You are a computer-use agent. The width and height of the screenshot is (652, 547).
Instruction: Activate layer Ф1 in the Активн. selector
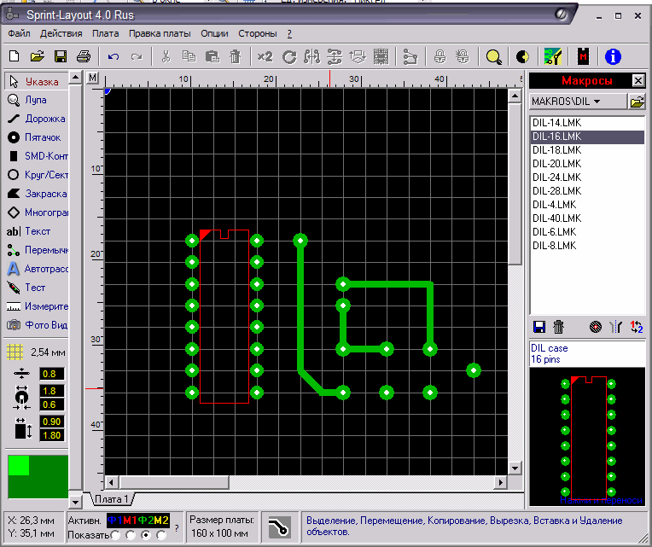114,521
